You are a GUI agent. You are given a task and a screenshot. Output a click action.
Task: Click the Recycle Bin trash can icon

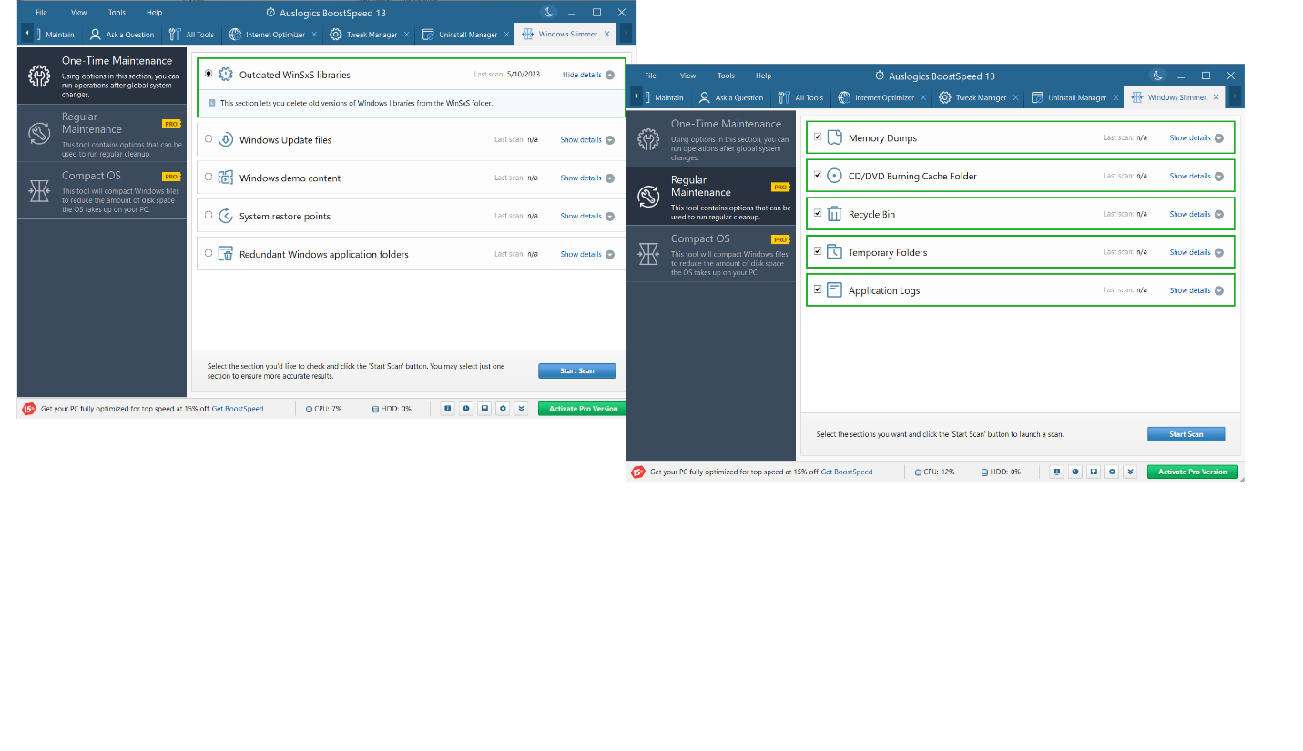coord(834,214)
